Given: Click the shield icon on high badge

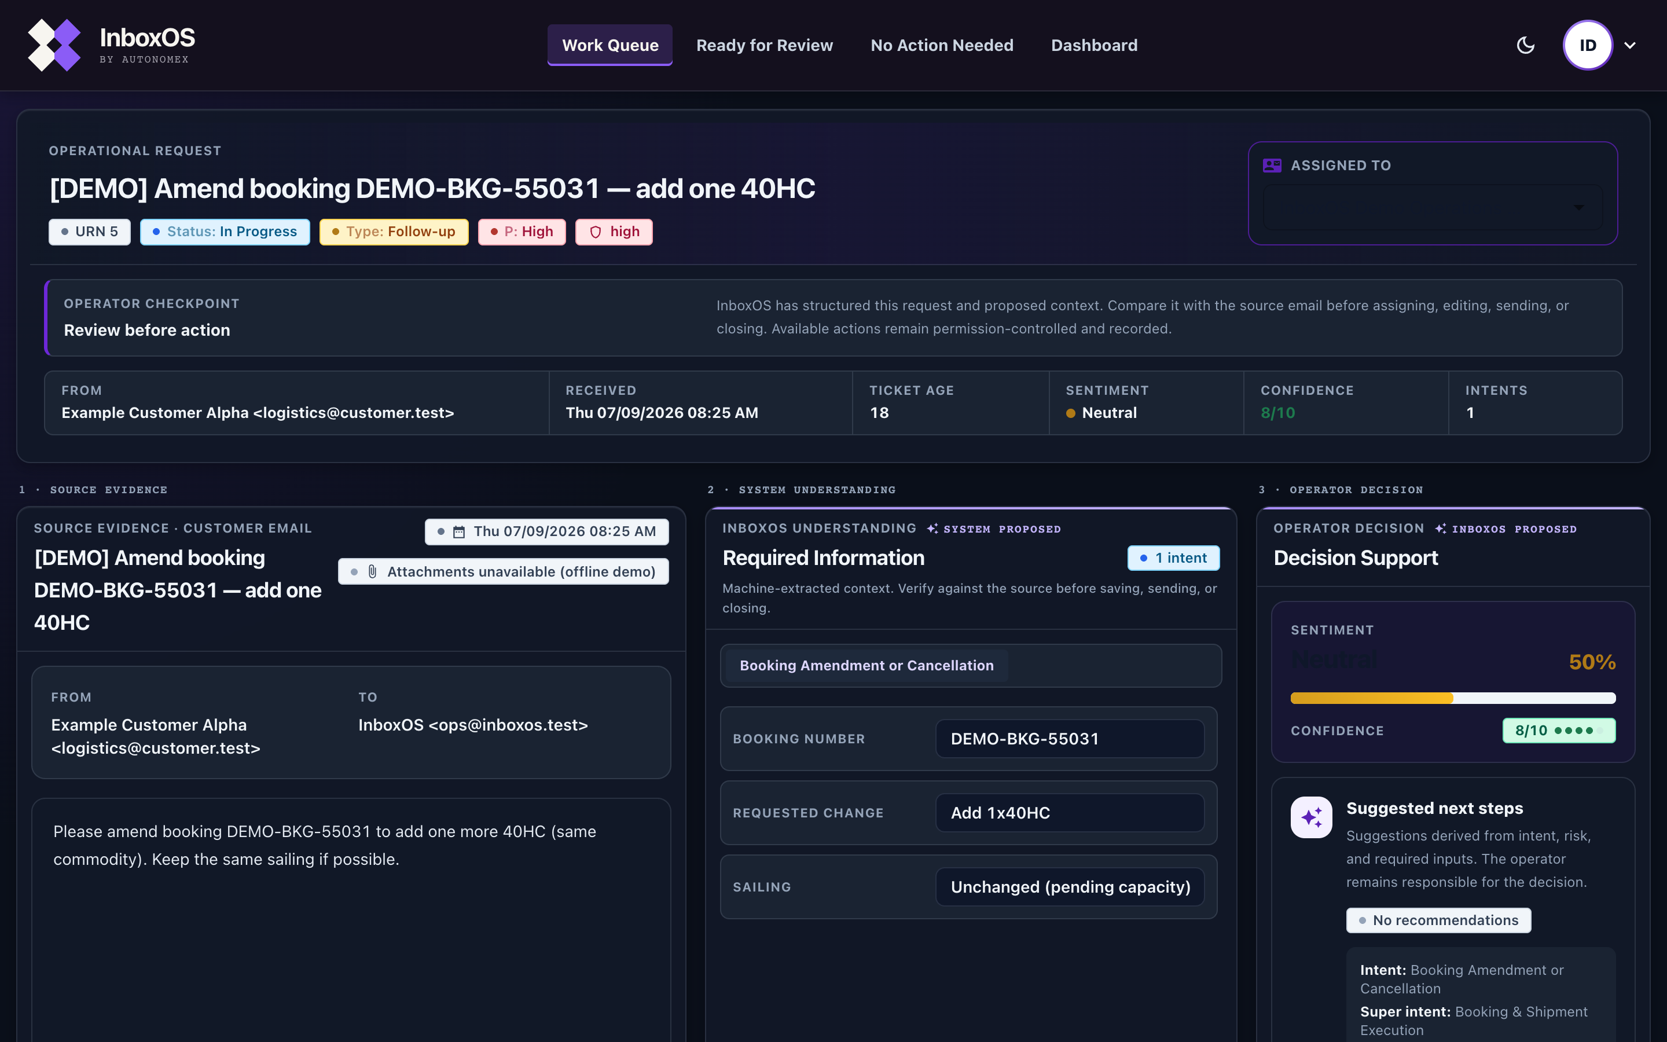Looking at the screenshot, I should (x=596, y=232).
